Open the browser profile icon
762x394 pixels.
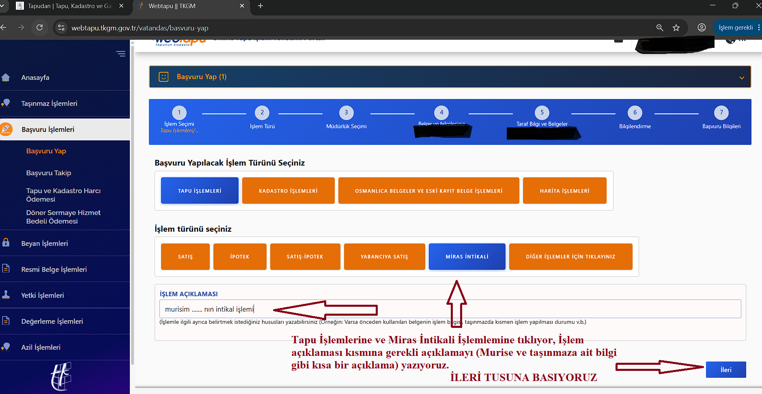[x=702, y=28]
